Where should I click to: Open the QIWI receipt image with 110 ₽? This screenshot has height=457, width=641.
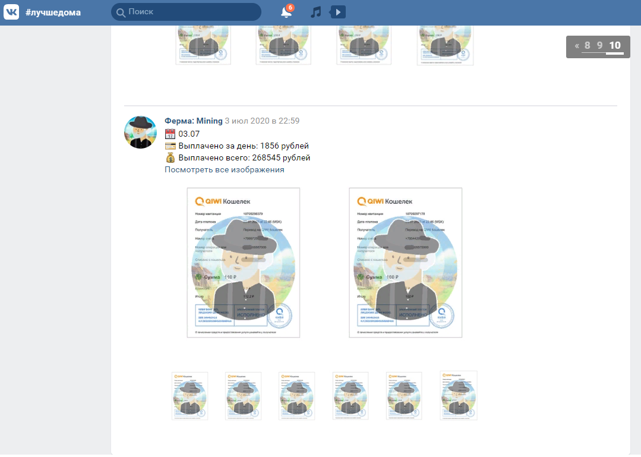(x=243, y=263)
